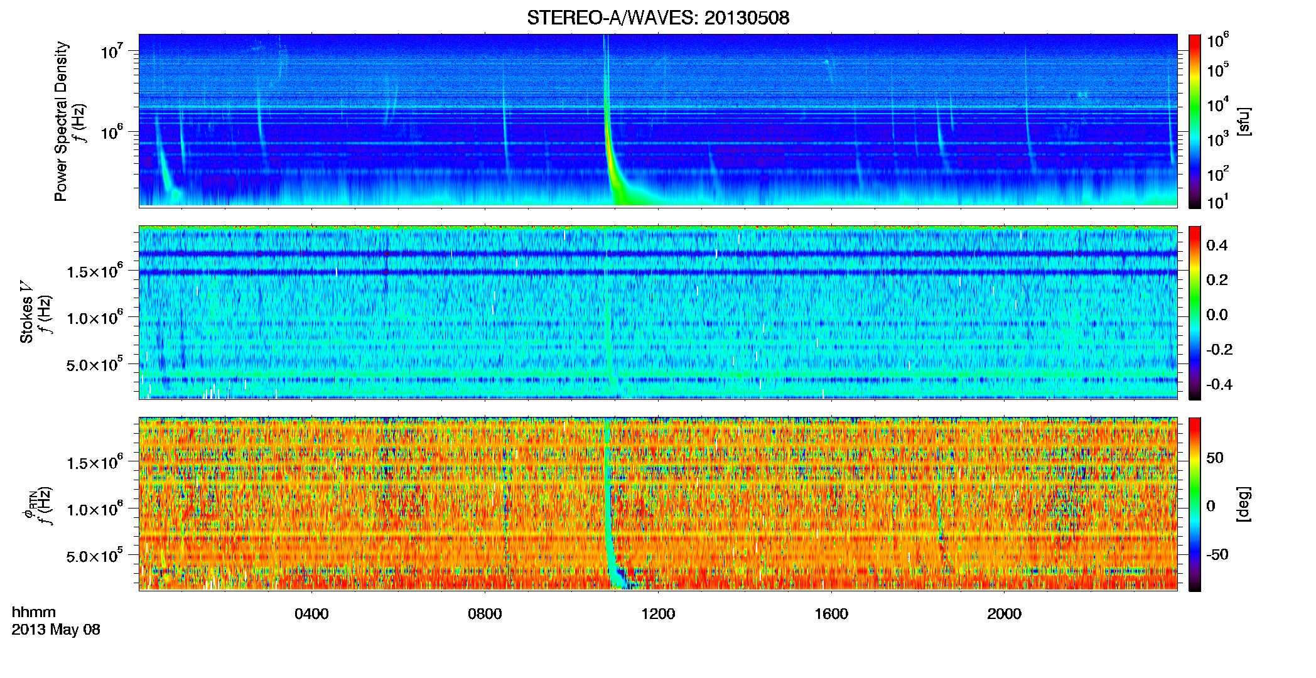Click the -0.4 label on Stokes colorbar

(x=1219, y=385)
